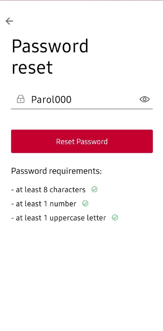The height and width of the screenshot is (331, 163).
Task: Click the padlock icon in password field
Action: click(21, 99)
